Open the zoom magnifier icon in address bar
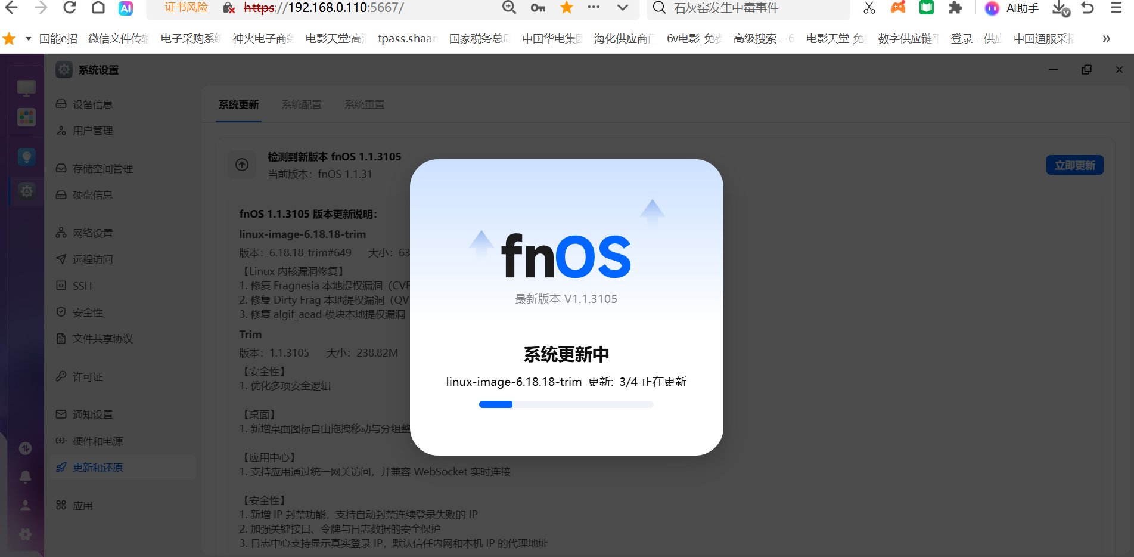 click(509, 8)
